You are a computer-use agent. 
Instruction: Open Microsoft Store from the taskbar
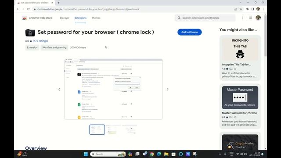pos(173,154)
